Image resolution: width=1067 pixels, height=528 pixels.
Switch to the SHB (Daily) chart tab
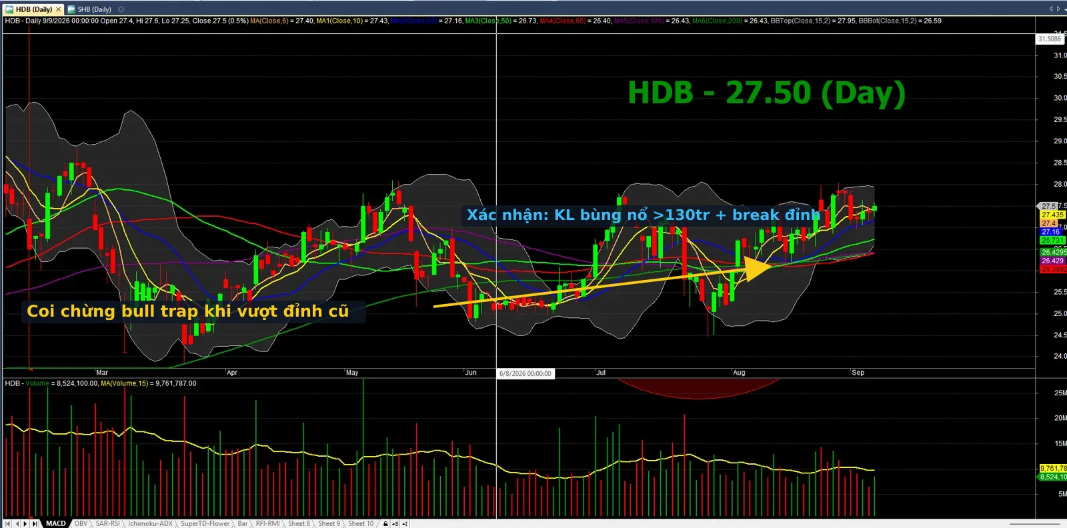[x=89, y=9]
